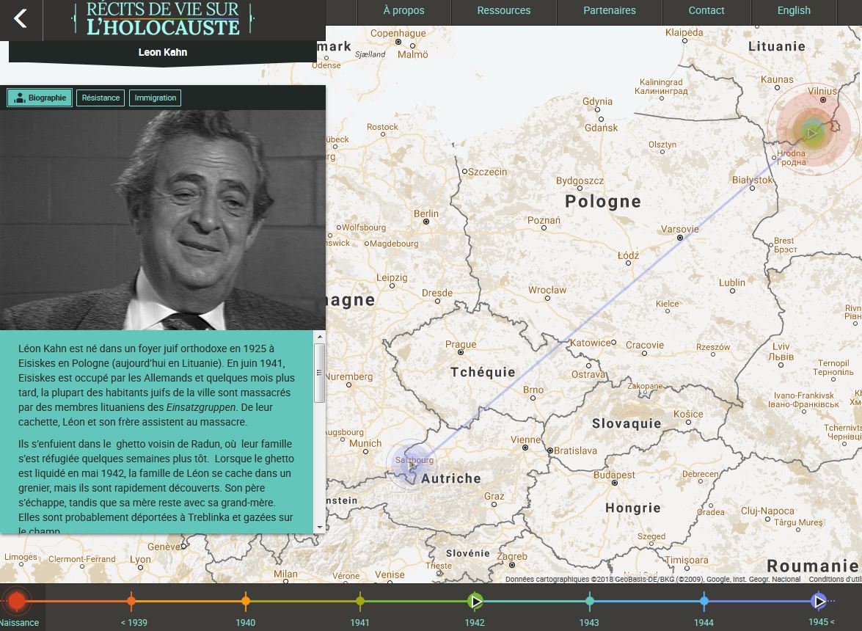Switch site language to English
The height and width of the screenshot is (631, 862).
point(794,10)
